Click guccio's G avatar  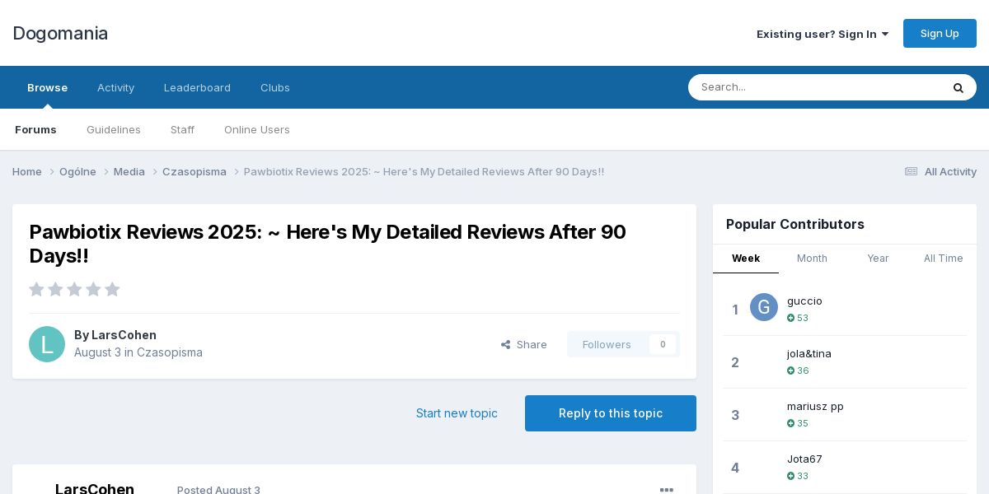(x=764, y=307)
